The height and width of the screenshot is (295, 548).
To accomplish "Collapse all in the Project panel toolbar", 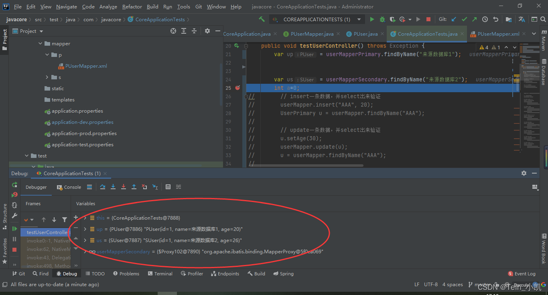I will (194, 31).
